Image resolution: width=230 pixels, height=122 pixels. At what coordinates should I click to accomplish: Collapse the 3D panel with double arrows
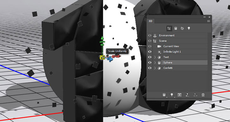pos(205,17)
